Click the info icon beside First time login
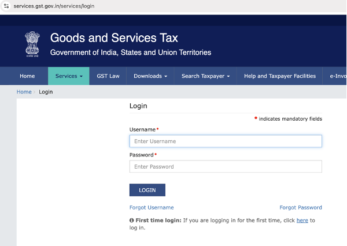This screenshot has width=347, height=246. 132,221
